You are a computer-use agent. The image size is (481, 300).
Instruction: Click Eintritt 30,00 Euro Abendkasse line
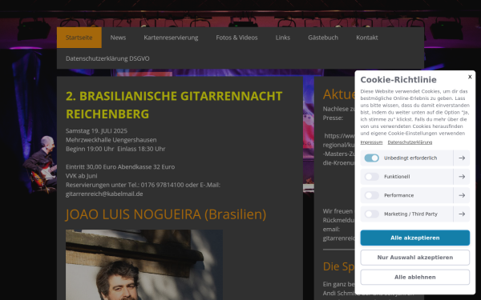pyautogui.click(x=120, y=167)
